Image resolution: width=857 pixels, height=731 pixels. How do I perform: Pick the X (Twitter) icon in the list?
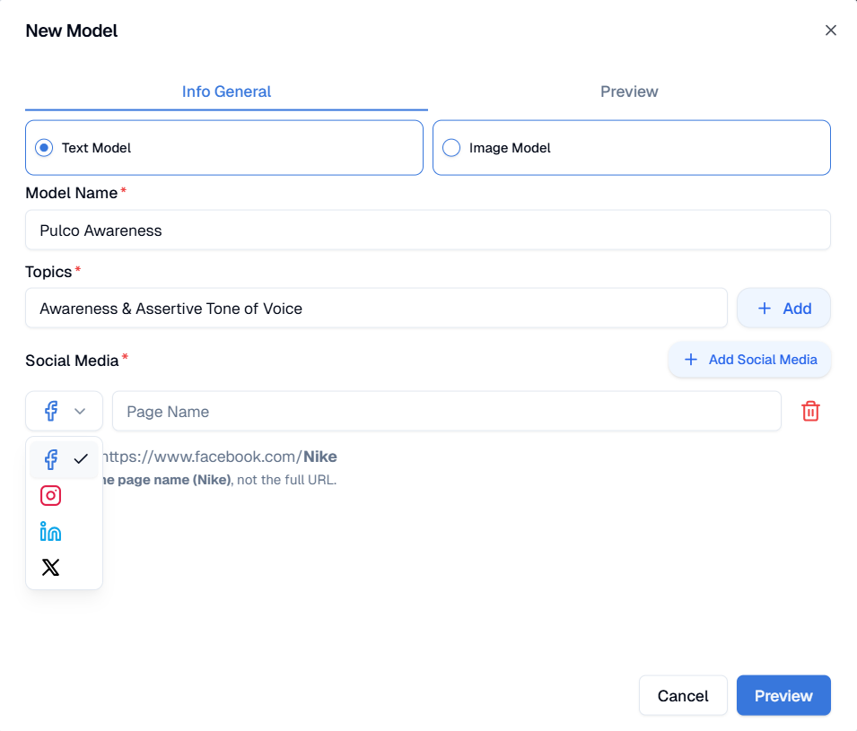click(51, 567)
